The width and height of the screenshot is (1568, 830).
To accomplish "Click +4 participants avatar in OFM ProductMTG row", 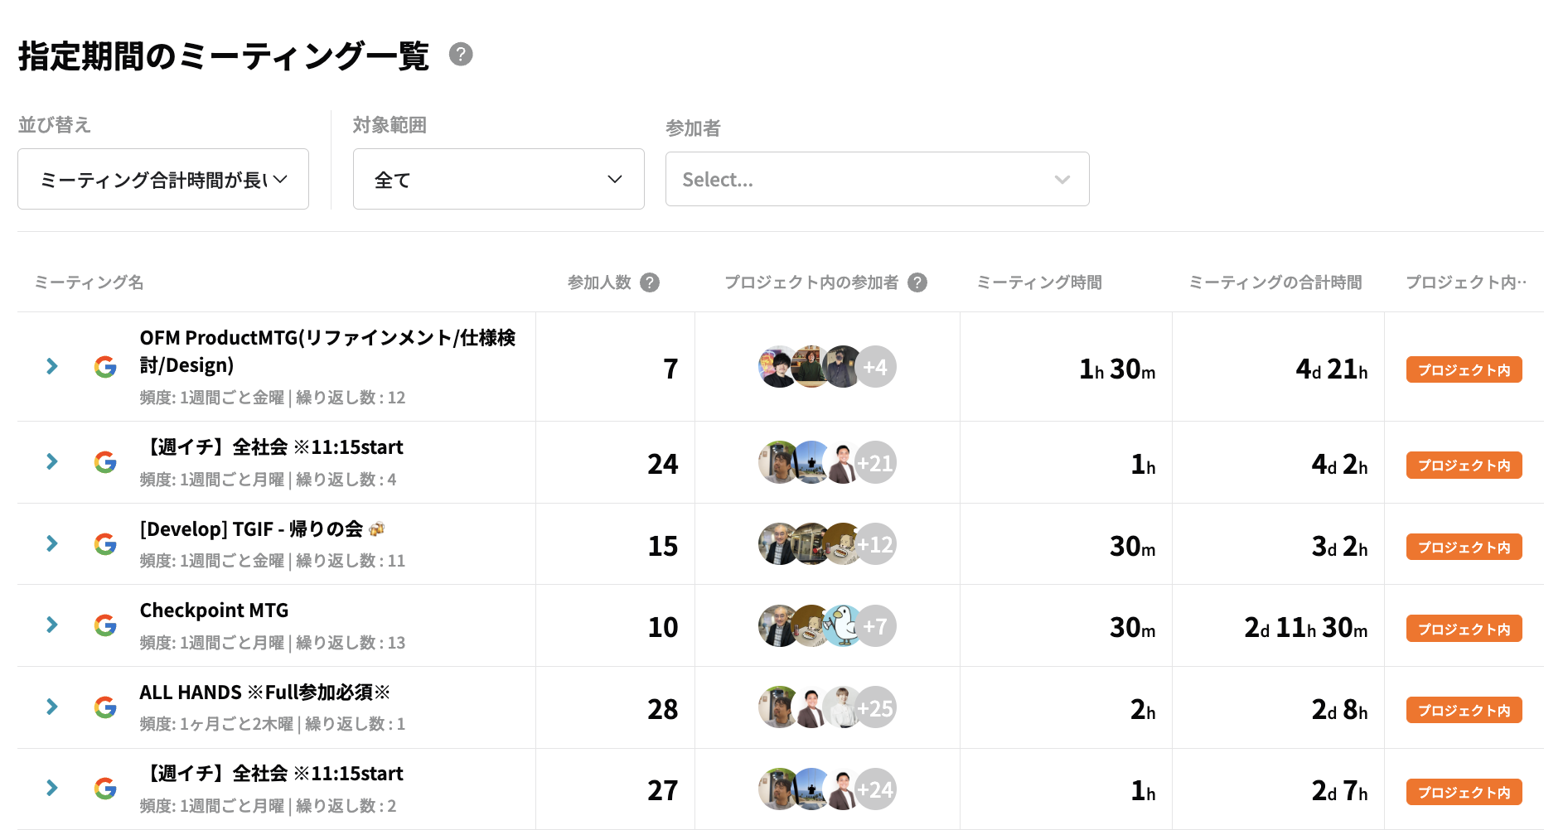I will 875,367.
